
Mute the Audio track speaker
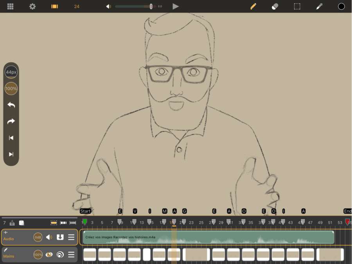[49, 237]
